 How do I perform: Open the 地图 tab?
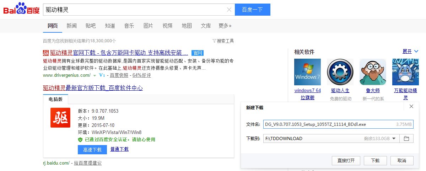[187, 26]
